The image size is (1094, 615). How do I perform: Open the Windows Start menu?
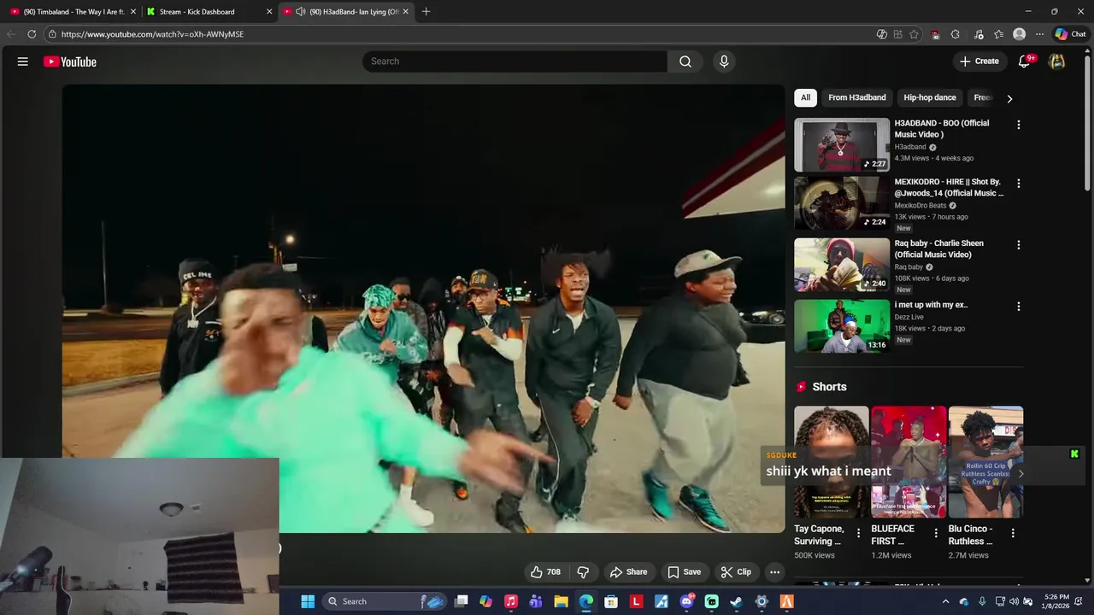pyautogui.click(x=308, y=601)
